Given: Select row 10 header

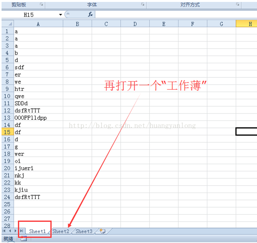Looking at the screenshot, I should 8,96.
